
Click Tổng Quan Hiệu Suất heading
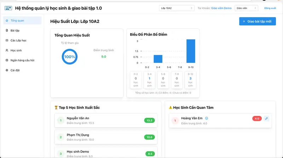coord(72,35)
